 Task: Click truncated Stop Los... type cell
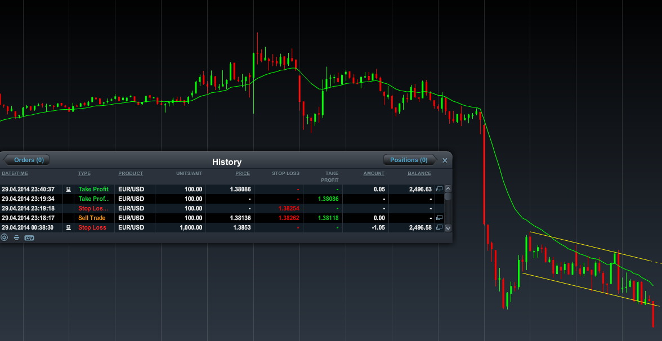click(93, 208)
